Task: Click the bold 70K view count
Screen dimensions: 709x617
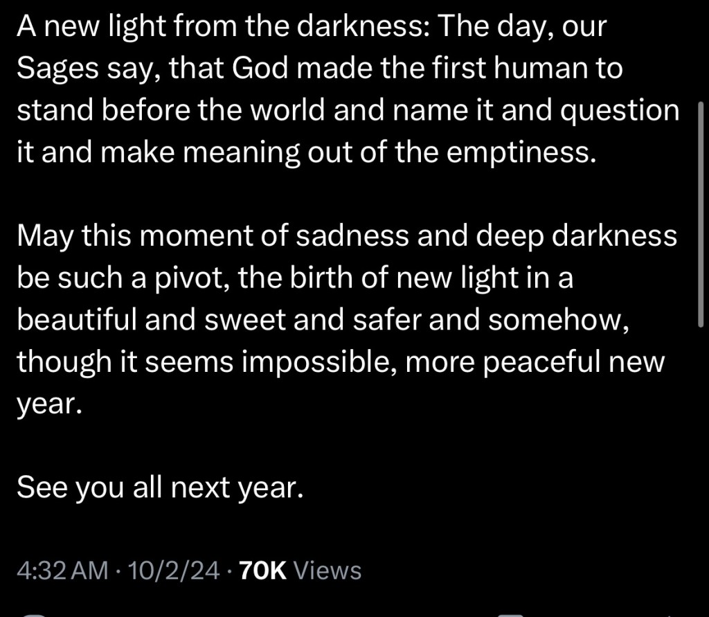Action: coord(262,570)
